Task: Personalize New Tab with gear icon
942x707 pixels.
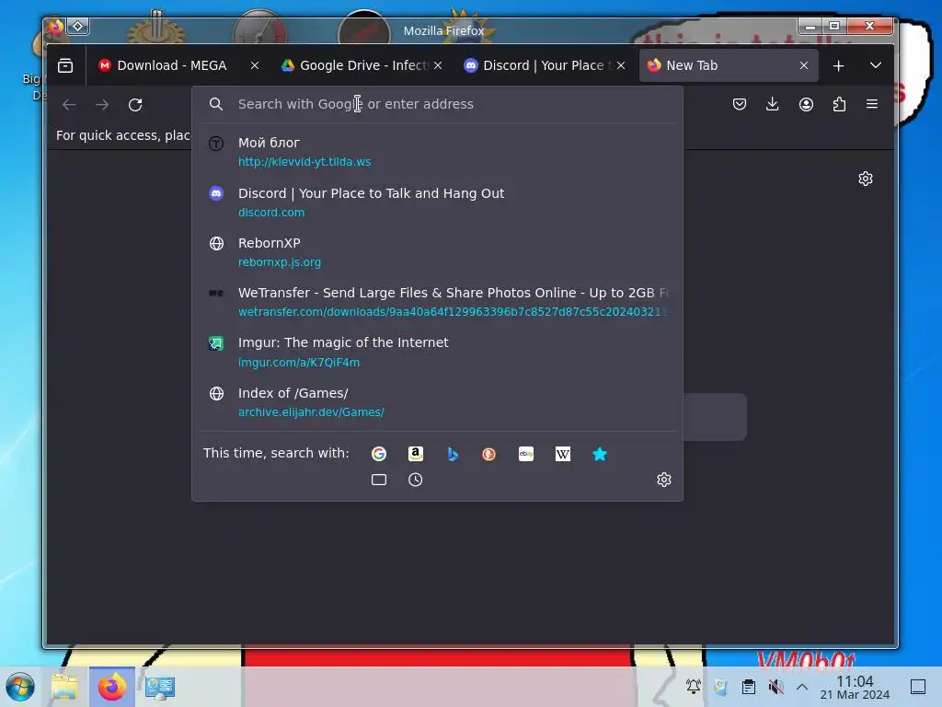Action: click(x=866, y=179)
